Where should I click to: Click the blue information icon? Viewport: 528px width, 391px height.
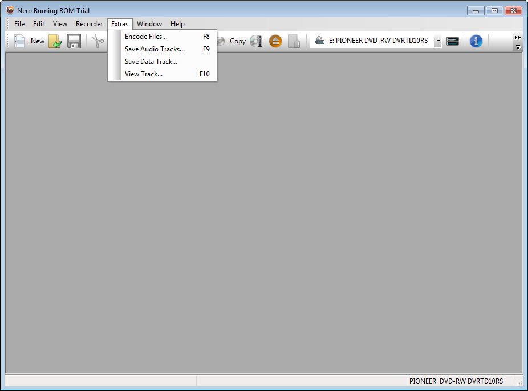(x=476, y=41)
